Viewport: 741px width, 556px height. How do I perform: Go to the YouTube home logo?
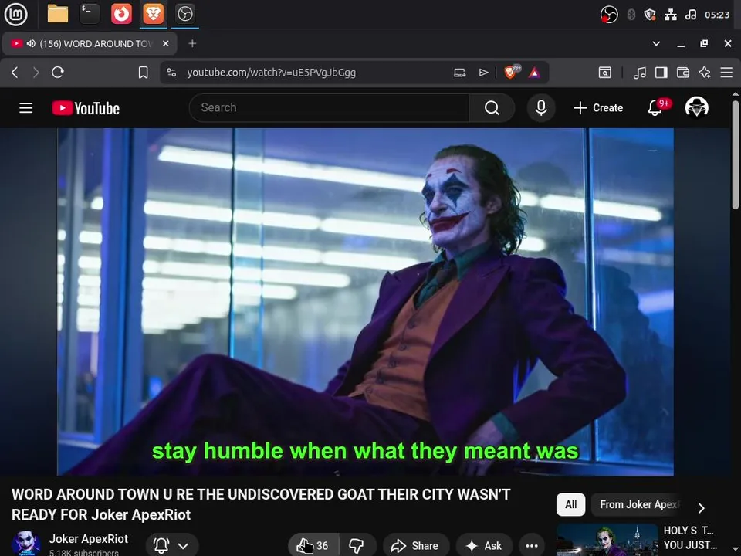(x=86, y=108)
